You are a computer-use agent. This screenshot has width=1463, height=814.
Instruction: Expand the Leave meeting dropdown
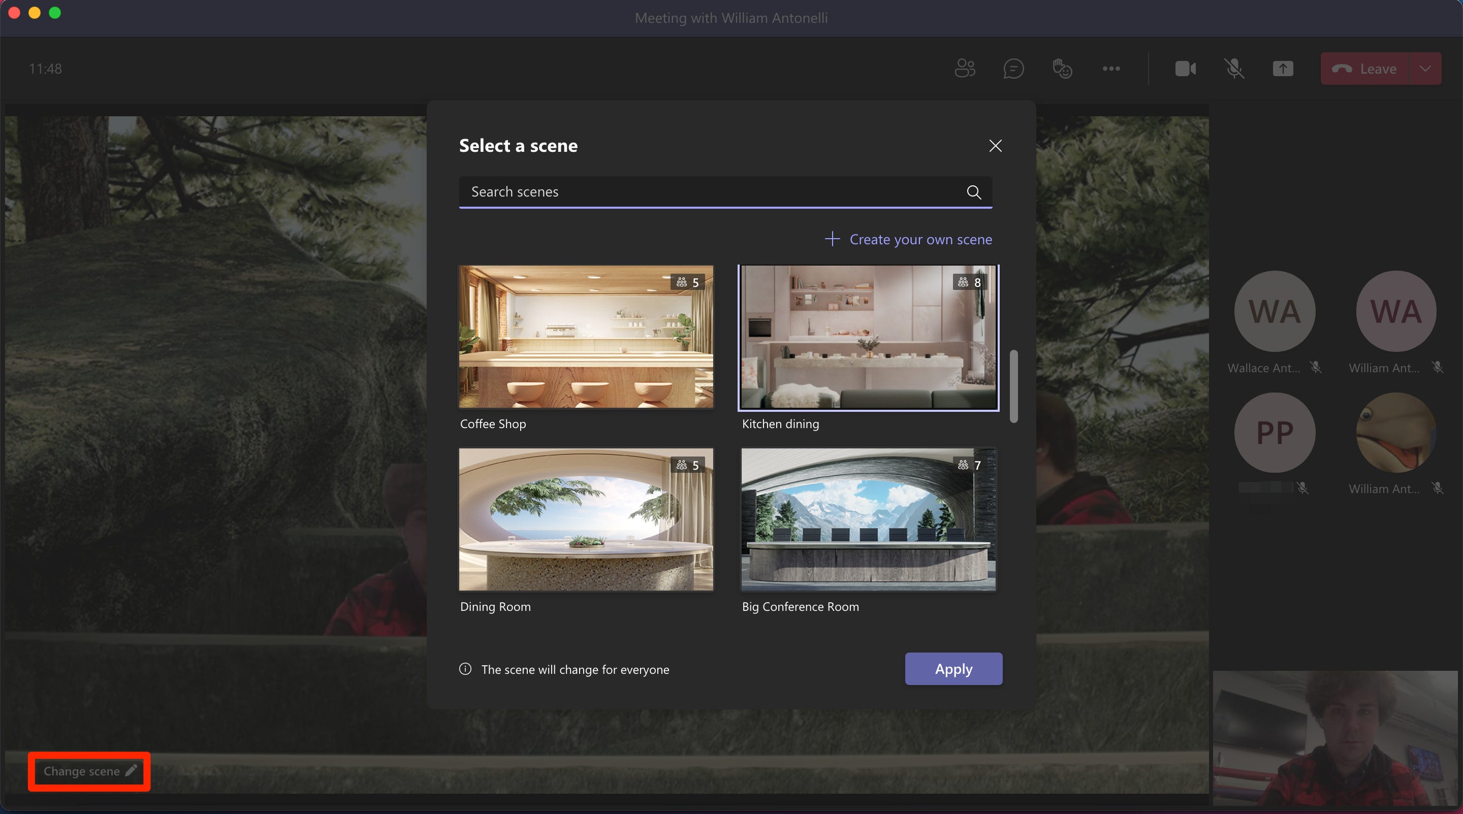1425,67
